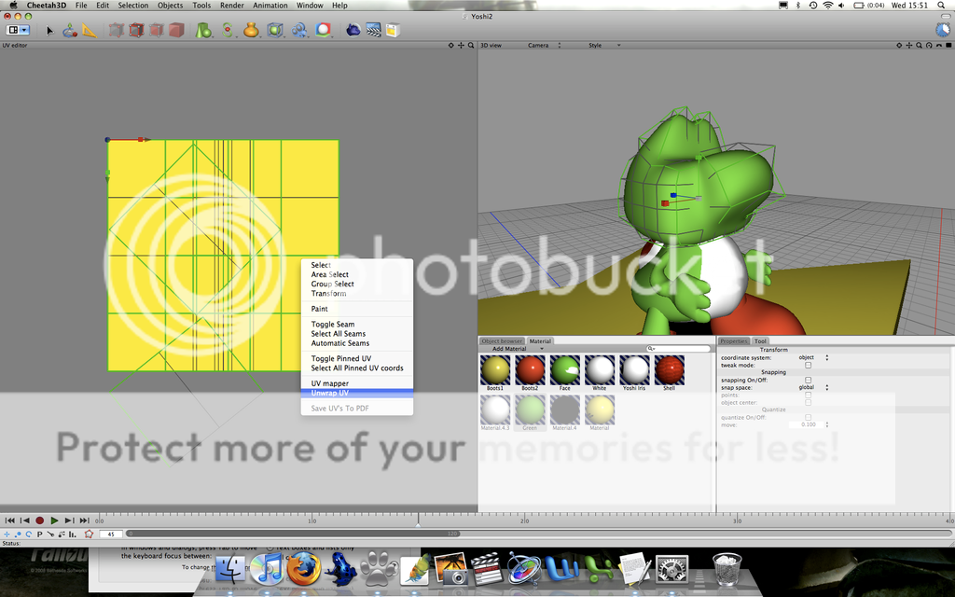This screenshot has width=955, height=597.
Task: Open the material sphere toolbar icon
Action: [323, 30]
